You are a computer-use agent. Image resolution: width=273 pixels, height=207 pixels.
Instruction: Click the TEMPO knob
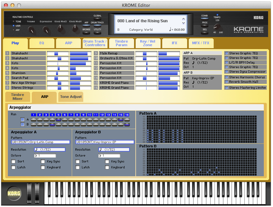(217, 27)
